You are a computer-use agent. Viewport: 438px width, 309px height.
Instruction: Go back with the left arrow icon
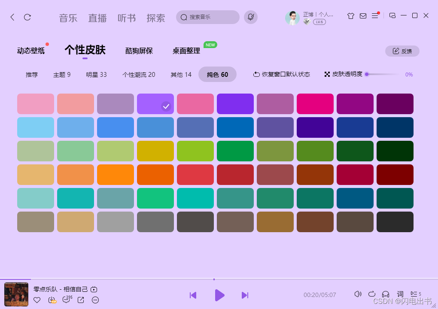12,17
